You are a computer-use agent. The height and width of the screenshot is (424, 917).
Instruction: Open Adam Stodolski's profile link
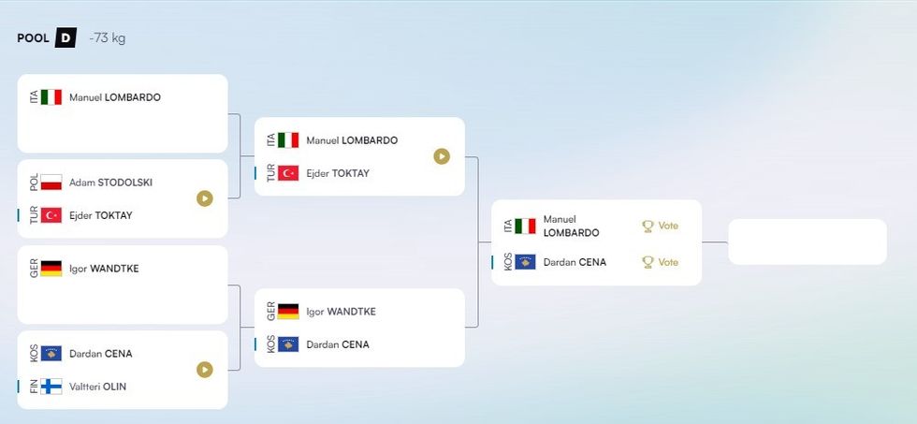pyautogui.click(x=110, y=183)
